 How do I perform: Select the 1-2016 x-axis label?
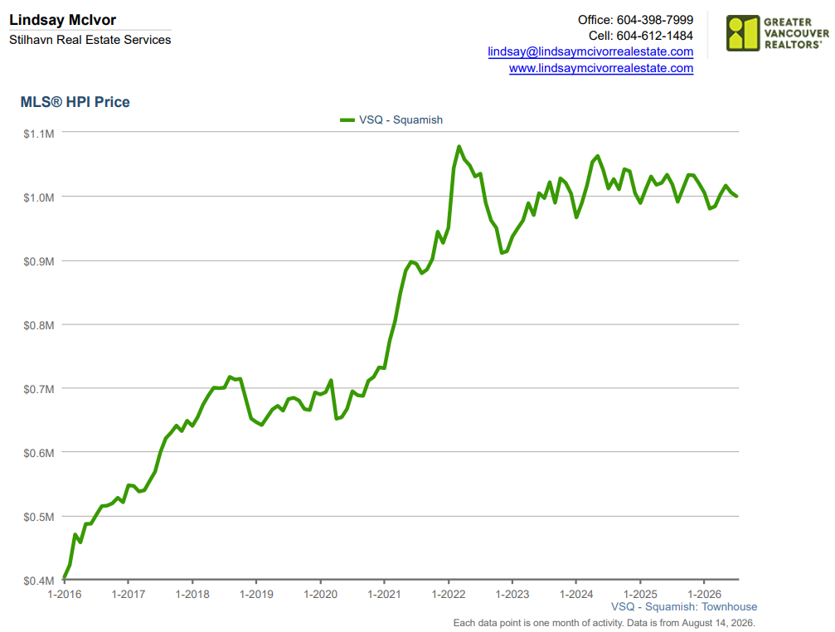tap(65, 594)
